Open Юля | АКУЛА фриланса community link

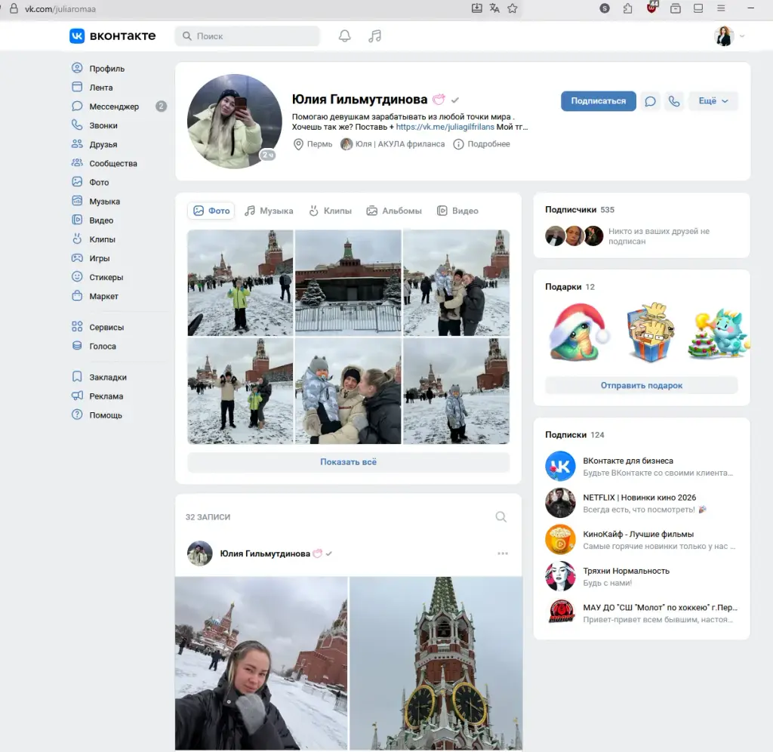pyautogui.click(x=393, y=144)
